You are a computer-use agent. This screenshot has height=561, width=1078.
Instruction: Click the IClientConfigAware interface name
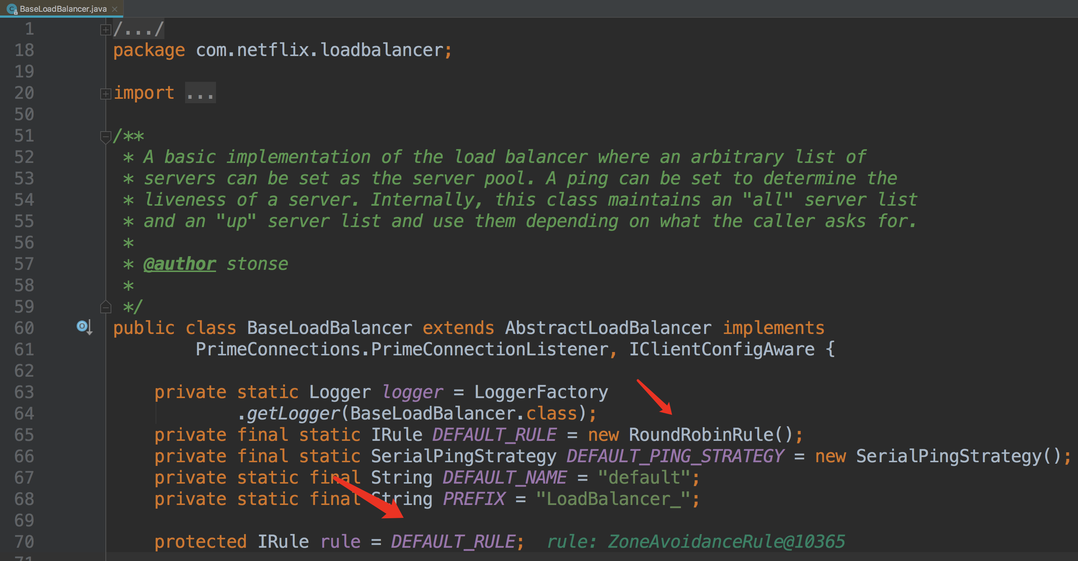tap(722, 349)
